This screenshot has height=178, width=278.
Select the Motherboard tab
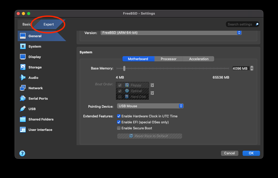point(138,59)
